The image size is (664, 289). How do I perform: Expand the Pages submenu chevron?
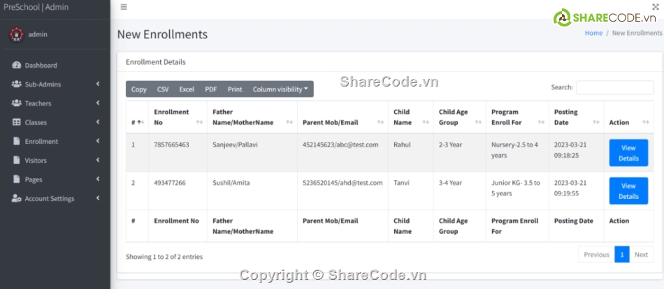[98, 179]
